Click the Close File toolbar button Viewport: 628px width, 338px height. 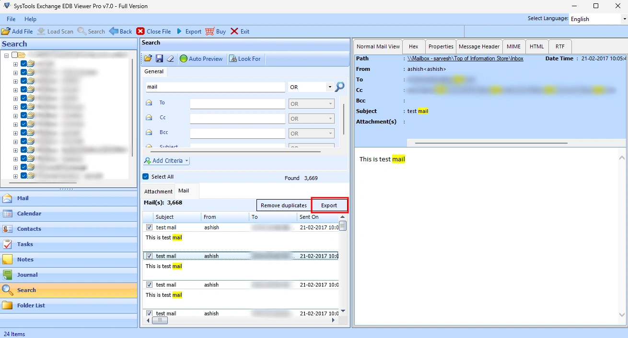point(153,31)
